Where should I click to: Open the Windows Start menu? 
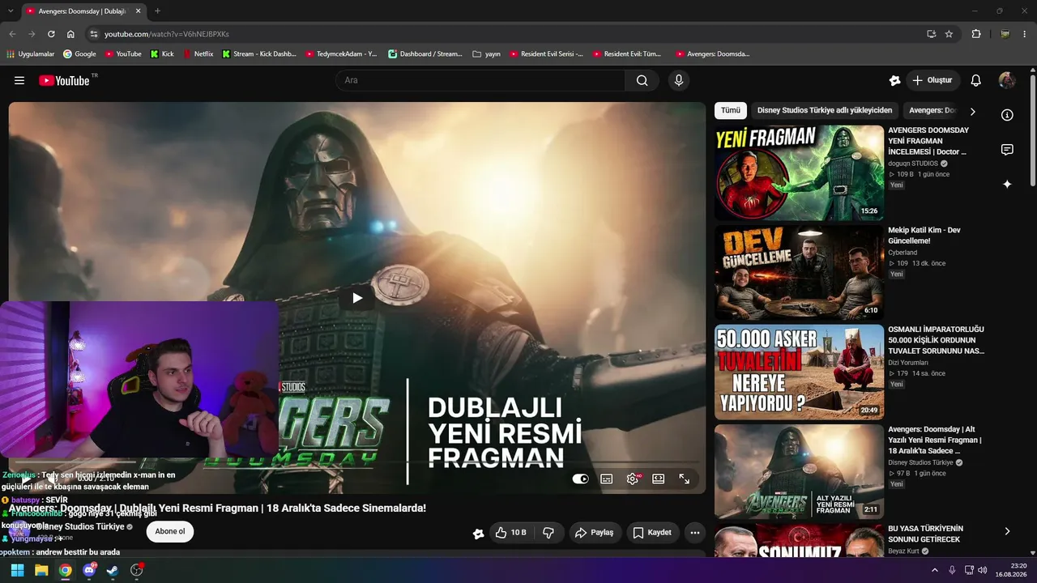(x=17, y=570)
